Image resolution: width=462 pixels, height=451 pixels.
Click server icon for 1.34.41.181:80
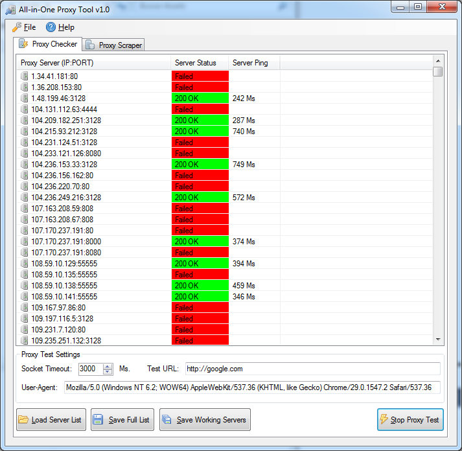pyautogui.click(x=25, y=76)
